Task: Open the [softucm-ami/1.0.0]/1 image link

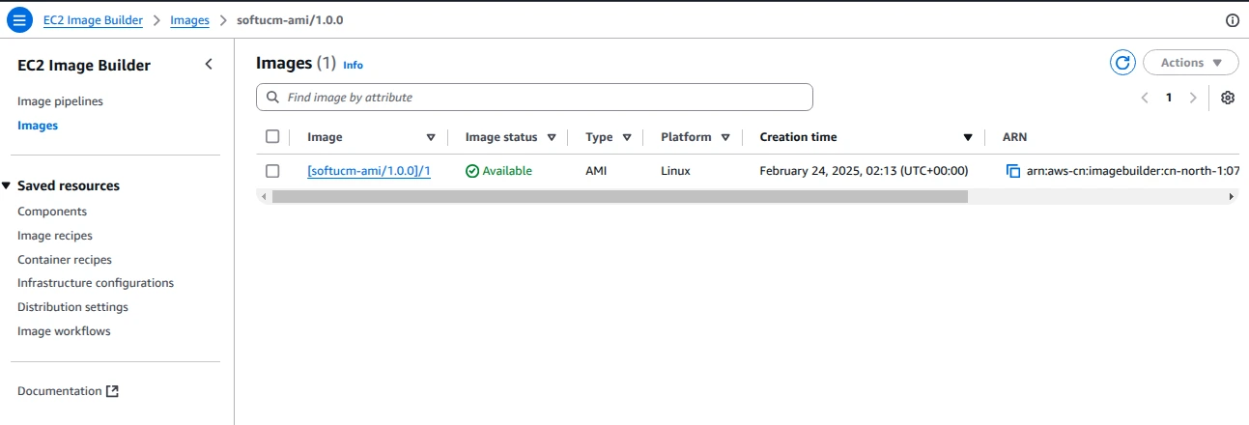Action: tap(369, 171)
